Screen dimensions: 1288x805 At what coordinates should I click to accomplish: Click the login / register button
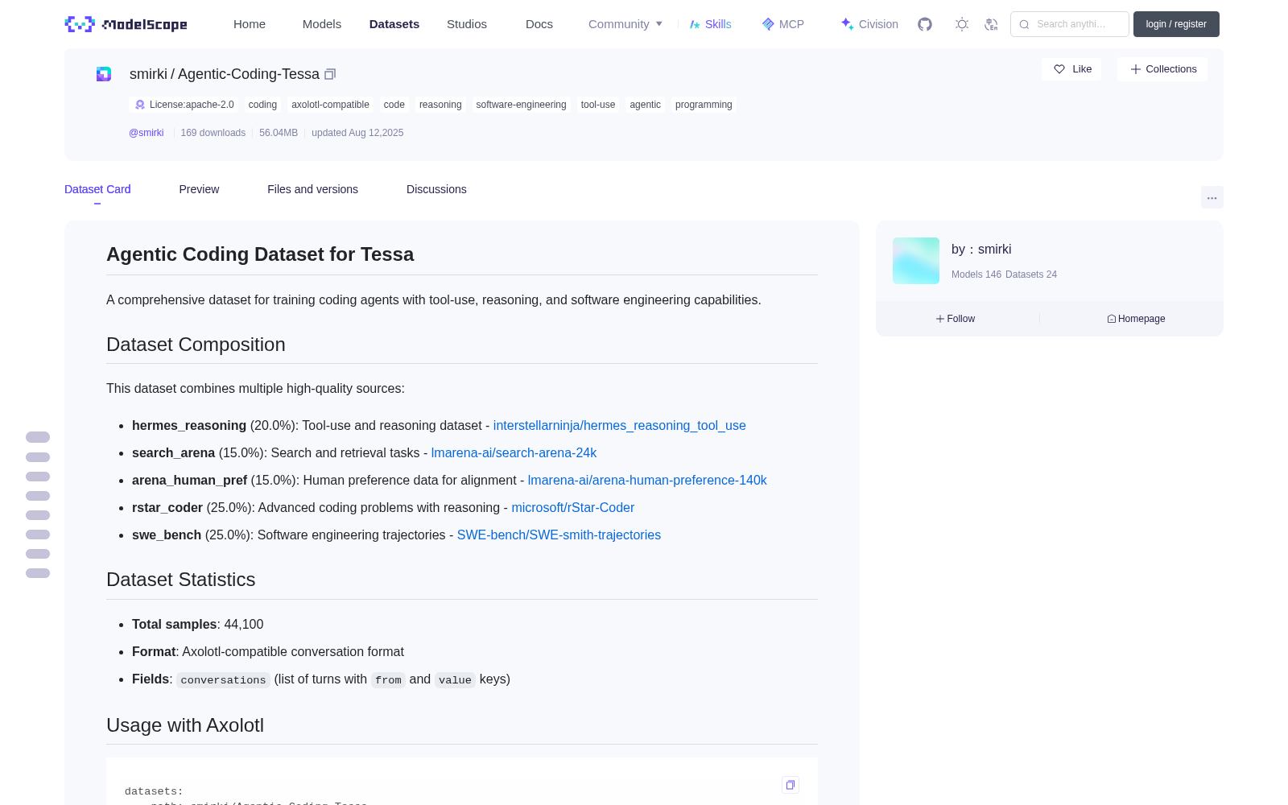click(x=1176, y=24)
